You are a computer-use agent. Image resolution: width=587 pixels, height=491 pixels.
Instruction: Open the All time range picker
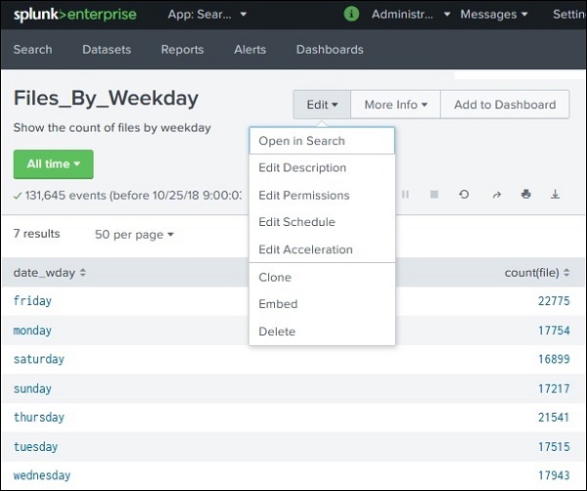coord(53,164)
